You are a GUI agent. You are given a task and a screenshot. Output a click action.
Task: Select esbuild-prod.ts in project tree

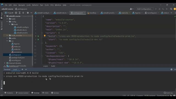(x=22, y=33)
